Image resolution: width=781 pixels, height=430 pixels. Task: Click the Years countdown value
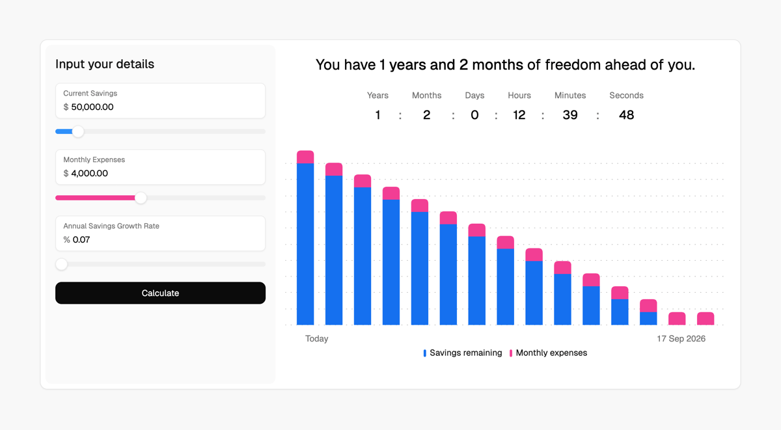pos(377,114)
